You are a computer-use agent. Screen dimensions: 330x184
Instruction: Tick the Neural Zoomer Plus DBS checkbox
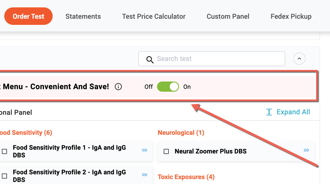click(x=166, y=151)
